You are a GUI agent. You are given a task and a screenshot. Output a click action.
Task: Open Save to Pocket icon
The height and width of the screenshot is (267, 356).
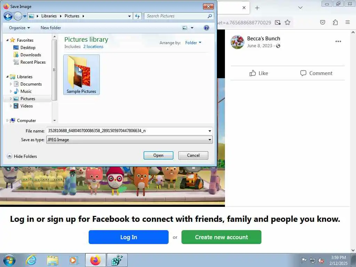323,22
